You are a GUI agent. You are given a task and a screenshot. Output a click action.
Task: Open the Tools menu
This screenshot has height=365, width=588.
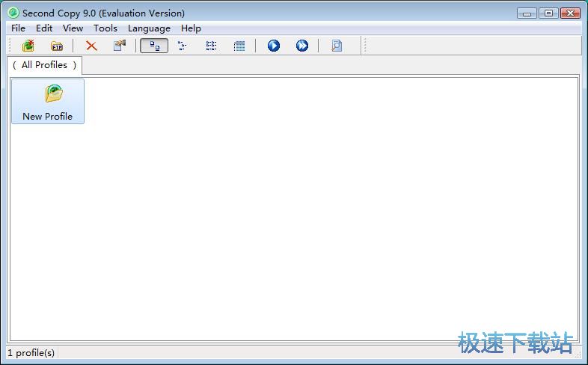[105, 28]
